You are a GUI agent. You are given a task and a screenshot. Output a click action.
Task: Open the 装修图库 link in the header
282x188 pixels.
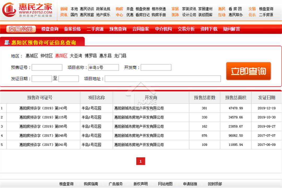click(205, 15)
